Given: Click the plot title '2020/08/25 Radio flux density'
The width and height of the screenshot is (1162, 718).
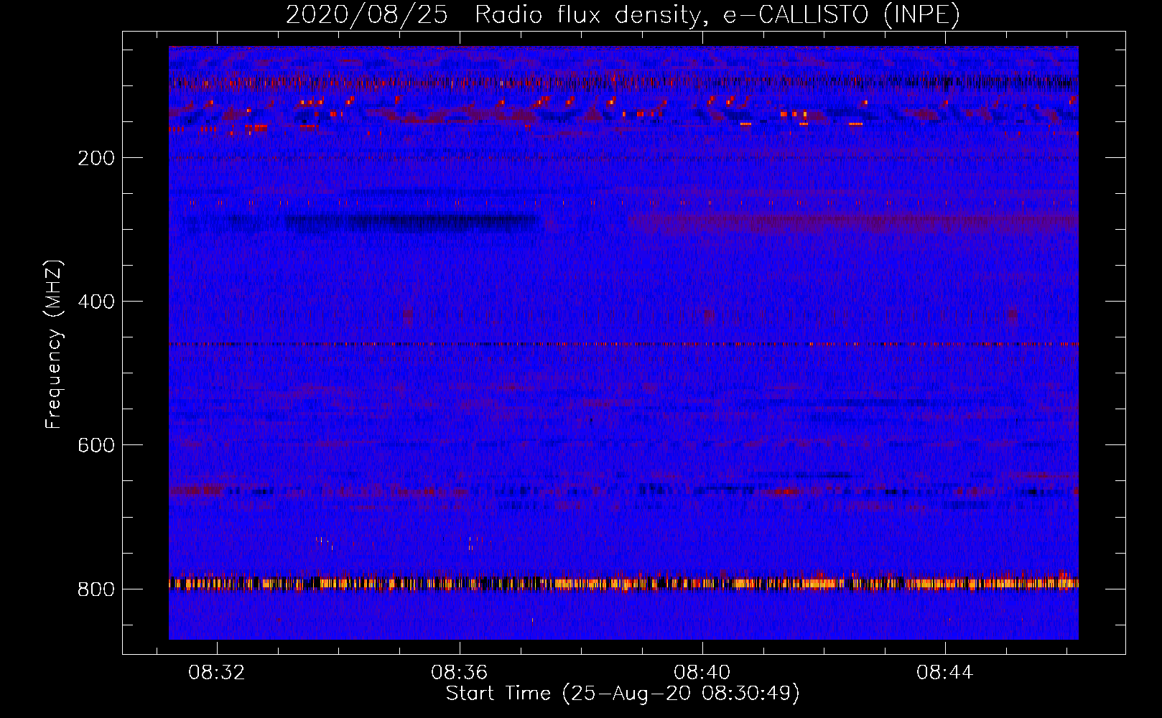Looking at the screenshot, I should 623,14.
